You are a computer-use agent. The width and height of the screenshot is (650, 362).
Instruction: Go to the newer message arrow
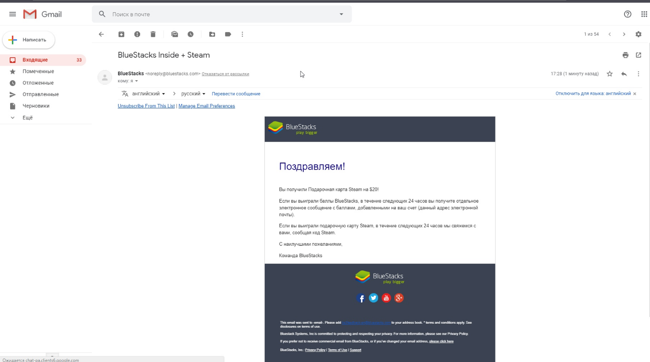coord(610,34)
